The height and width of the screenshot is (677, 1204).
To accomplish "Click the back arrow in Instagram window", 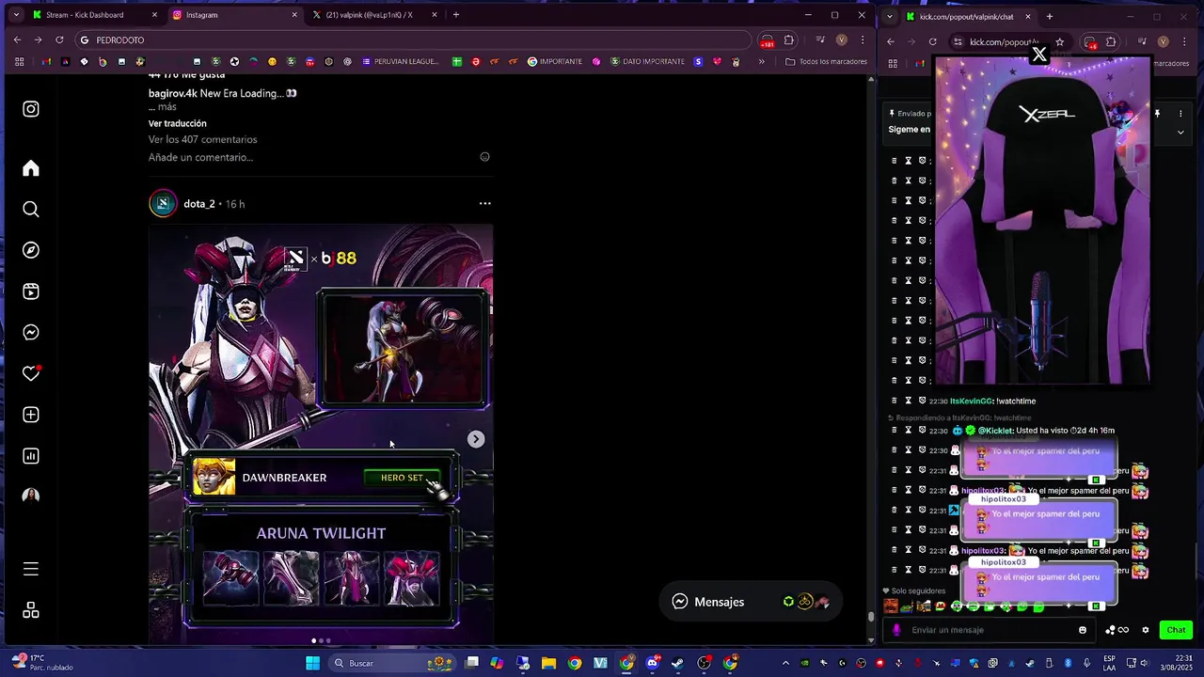I will click(x=17, y=40).
